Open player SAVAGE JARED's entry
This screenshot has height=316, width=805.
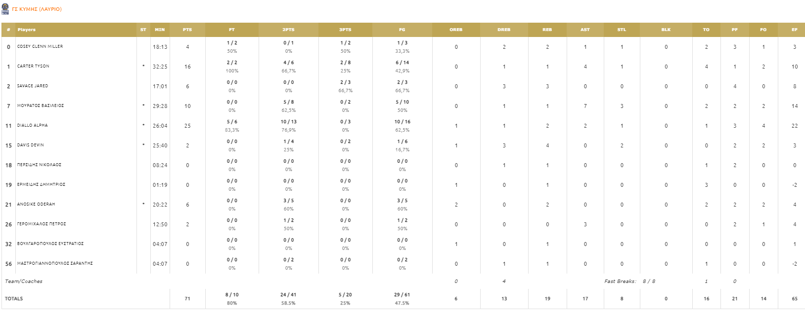coord(33,86)
